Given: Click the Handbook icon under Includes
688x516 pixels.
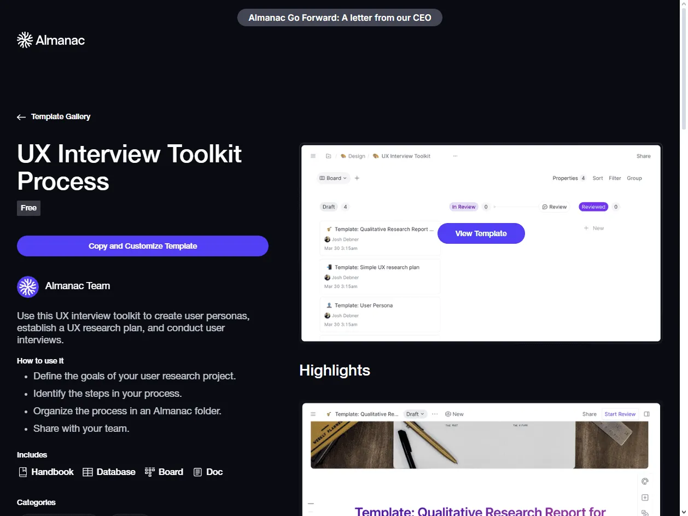Looking at the screenshot, I should pos(23,472).
